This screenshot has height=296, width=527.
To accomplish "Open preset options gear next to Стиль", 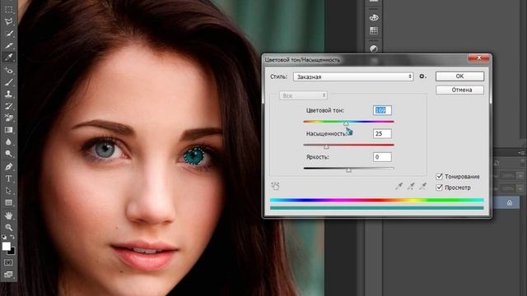I will click(422, 76).
